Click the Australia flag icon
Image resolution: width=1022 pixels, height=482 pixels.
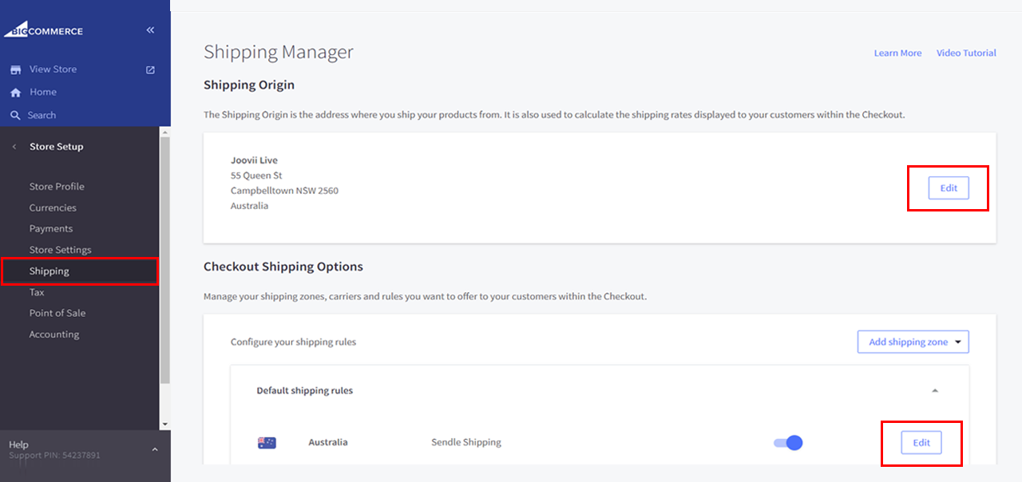pos(266,441)
